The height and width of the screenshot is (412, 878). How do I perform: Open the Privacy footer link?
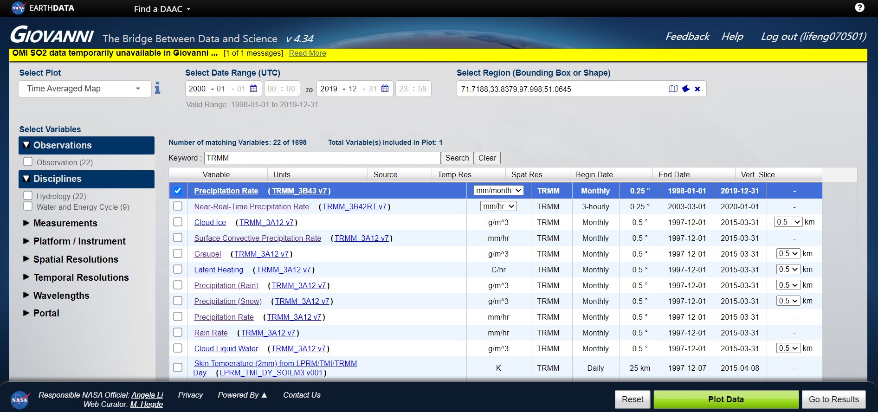(x=190, y=395)
